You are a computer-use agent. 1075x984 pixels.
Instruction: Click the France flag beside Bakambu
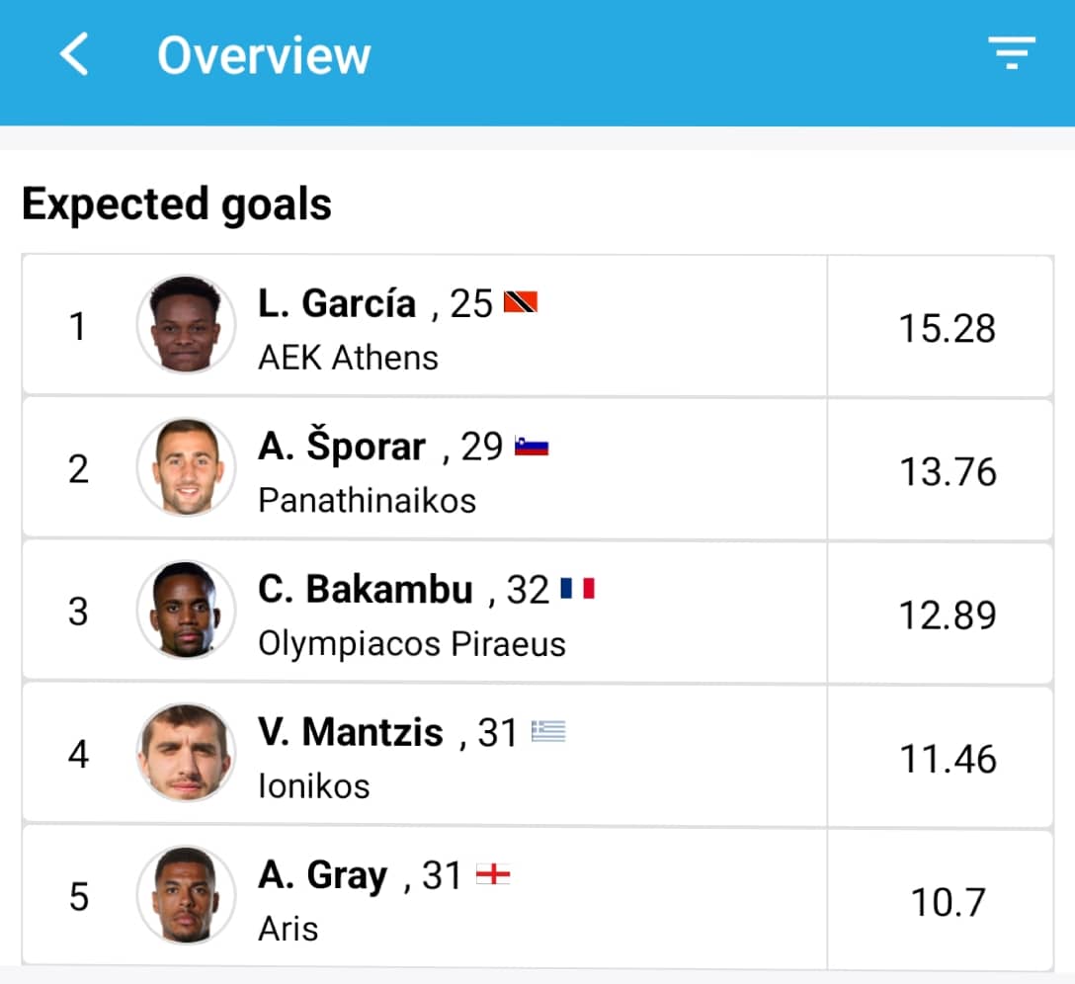point(577,590)
